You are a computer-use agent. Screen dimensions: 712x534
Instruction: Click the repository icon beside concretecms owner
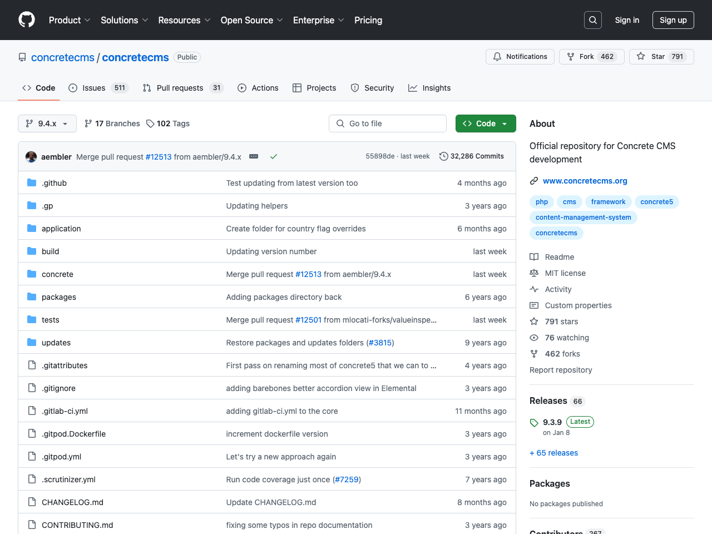coord(22,57)
